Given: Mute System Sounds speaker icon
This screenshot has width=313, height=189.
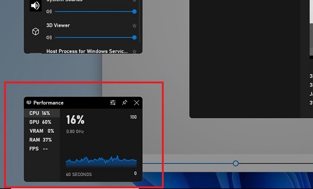Looking at the screenshot, I should pyautogui.click(x=49, y=12).
